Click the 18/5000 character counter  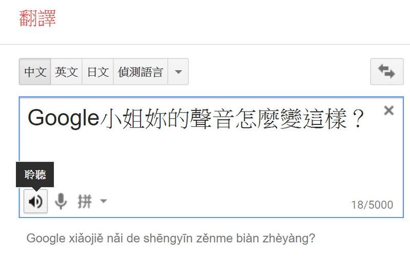tap(372, 205)
